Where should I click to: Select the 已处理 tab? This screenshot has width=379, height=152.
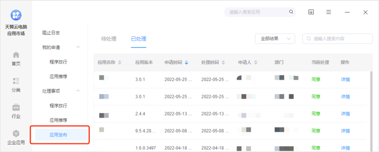click(139, 39)
